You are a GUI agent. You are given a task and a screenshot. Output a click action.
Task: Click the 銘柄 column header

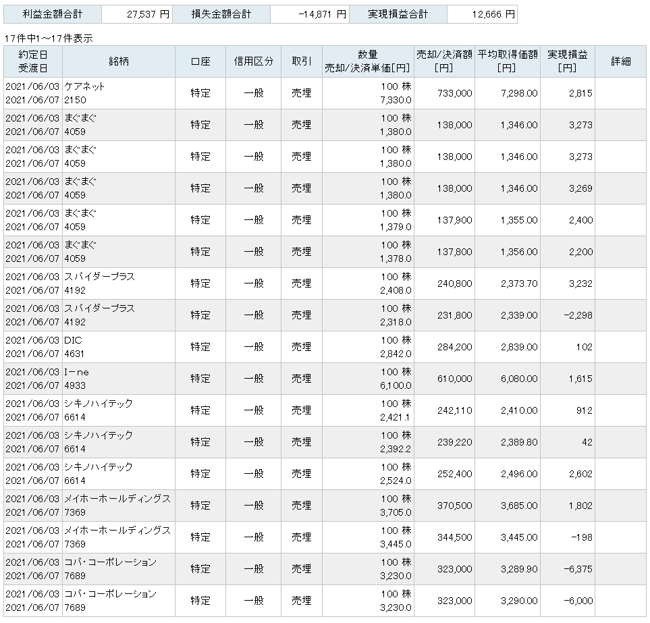click(x=119, y=61)
